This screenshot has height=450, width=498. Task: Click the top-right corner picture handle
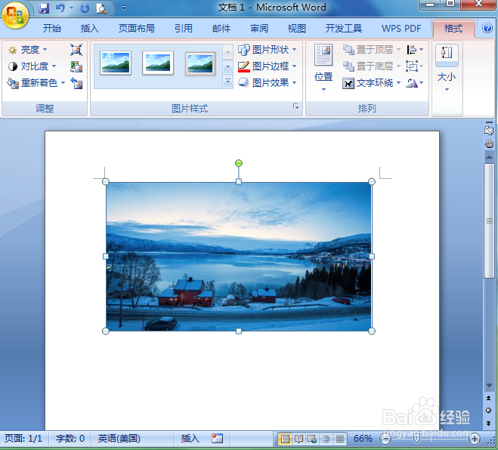[372, 181]
